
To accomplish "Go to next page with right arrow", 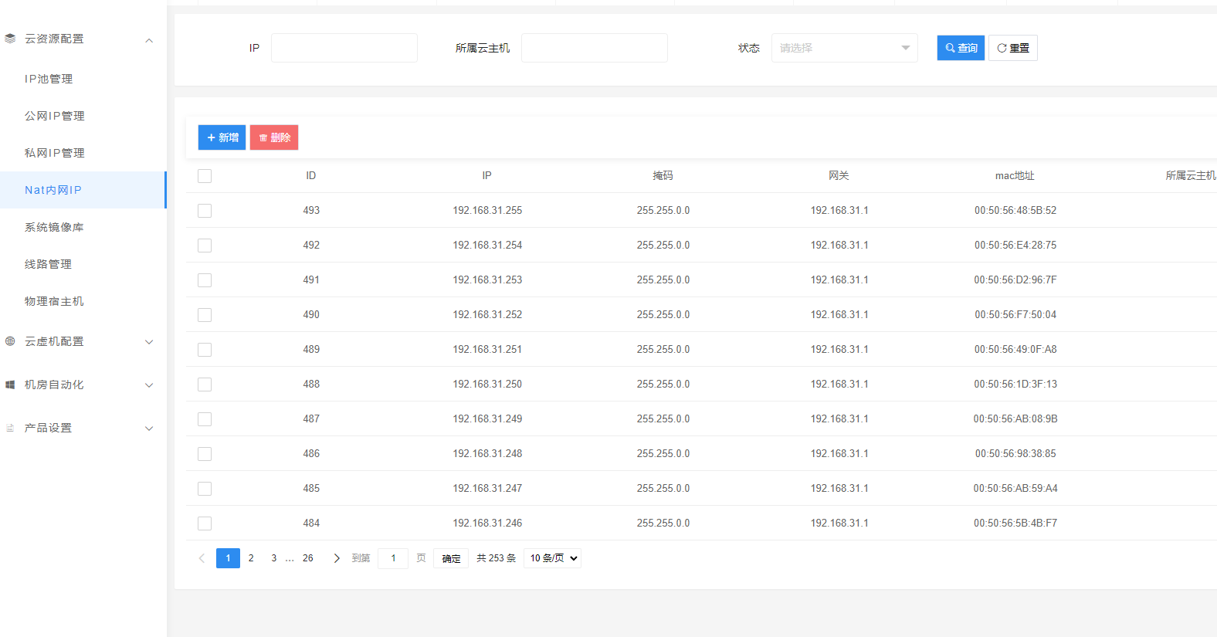I will [x=337, y=558].
